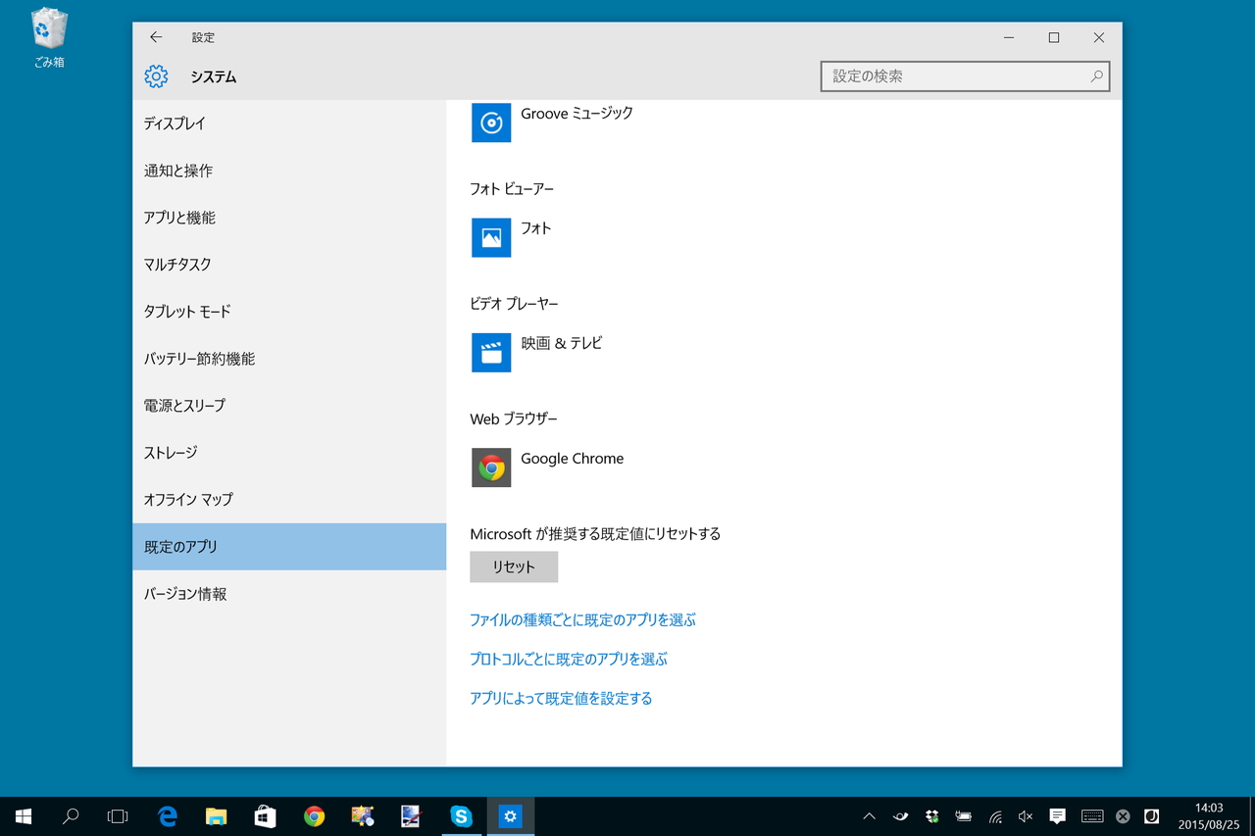Click the muted volume tray icon

tap(1026, 816)
